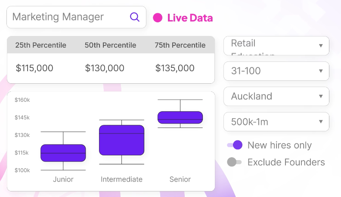Select the 25th Percentile column header
341x197 pixels.
tap(41, 45)
